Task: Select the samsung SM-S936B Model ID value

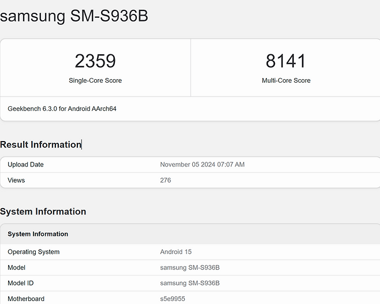Action: [x=189, y=283]
